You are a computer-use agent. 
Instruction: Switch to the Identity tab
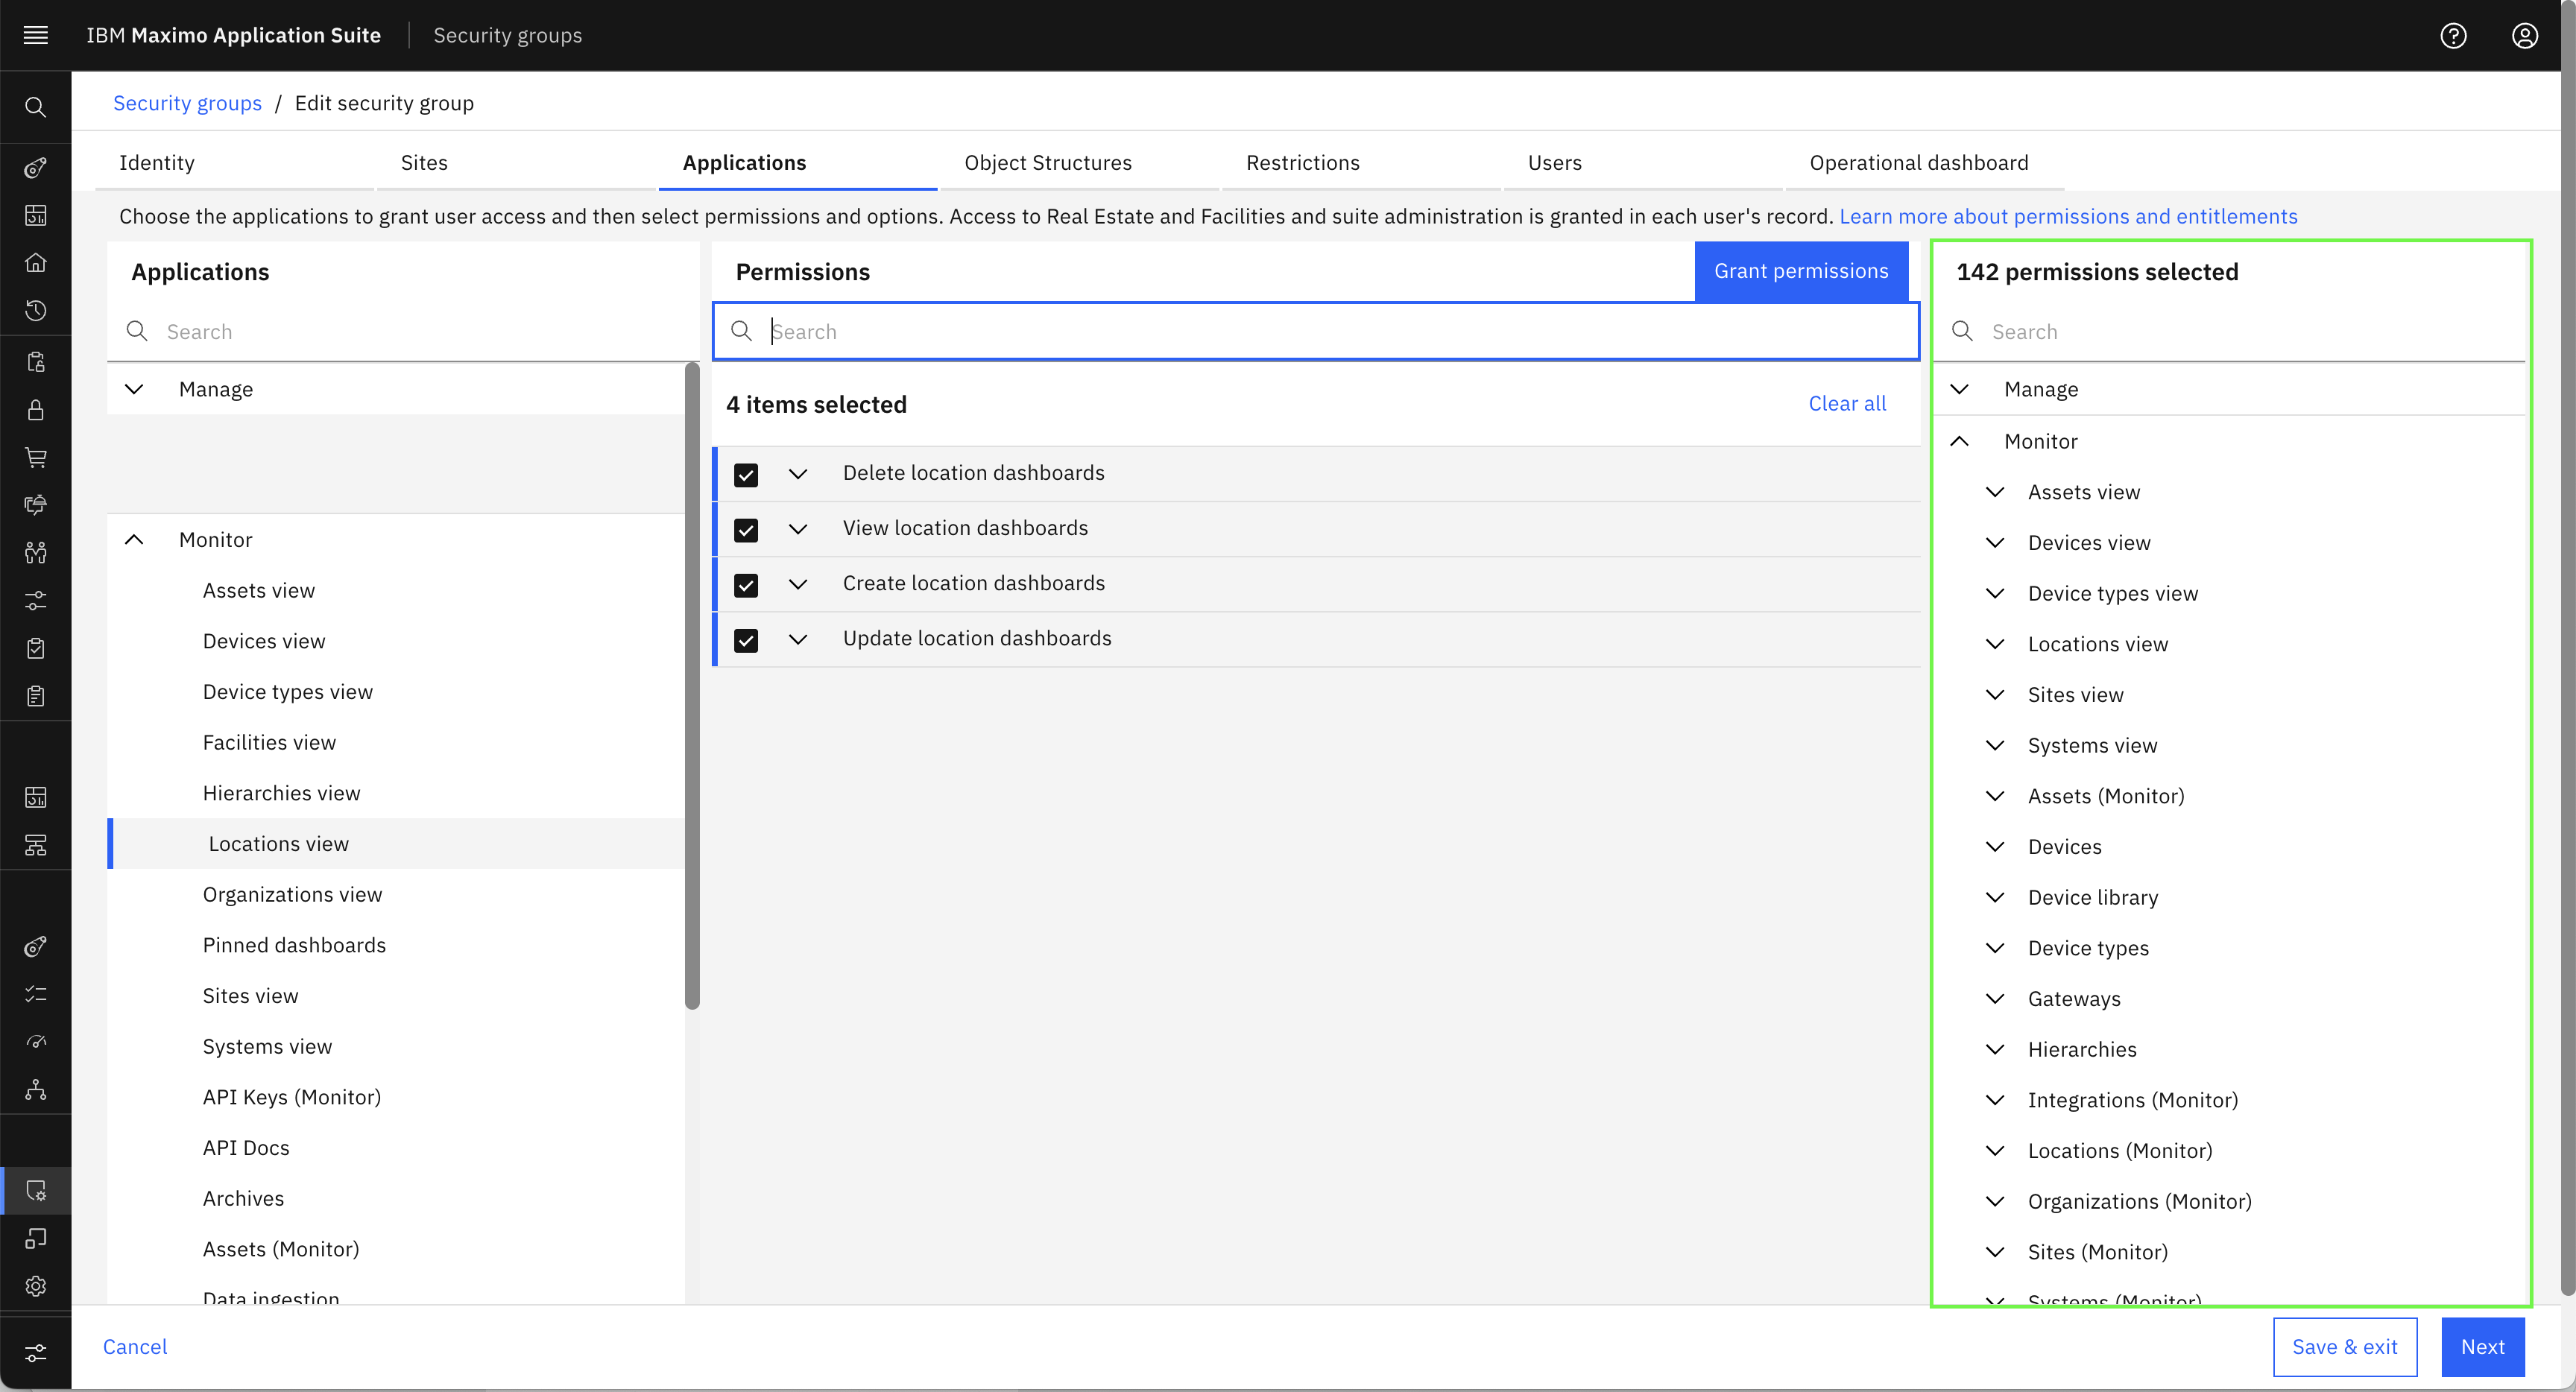(x=234, y=163)
